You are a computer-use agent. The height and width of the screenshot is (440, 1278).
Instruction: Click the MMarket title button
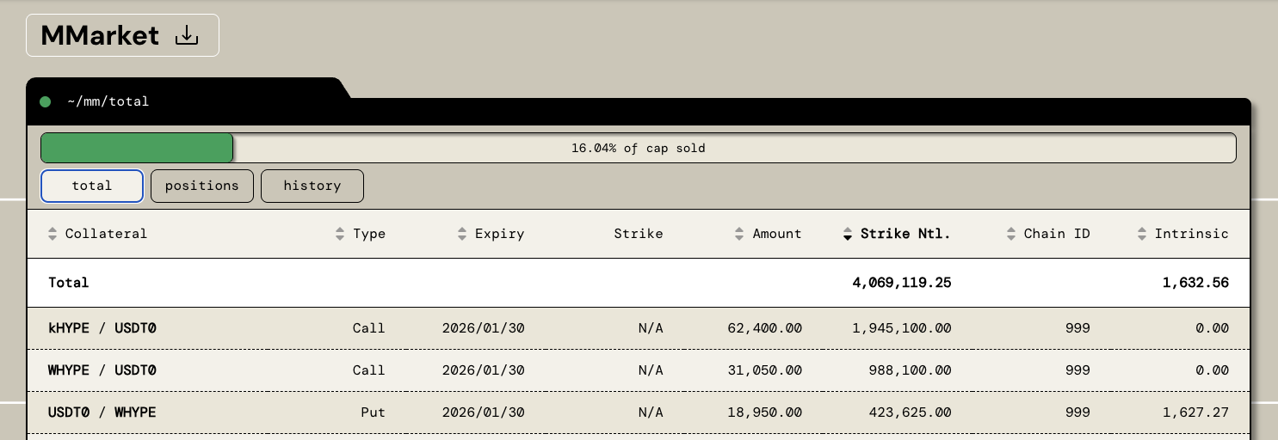(100, 36)
